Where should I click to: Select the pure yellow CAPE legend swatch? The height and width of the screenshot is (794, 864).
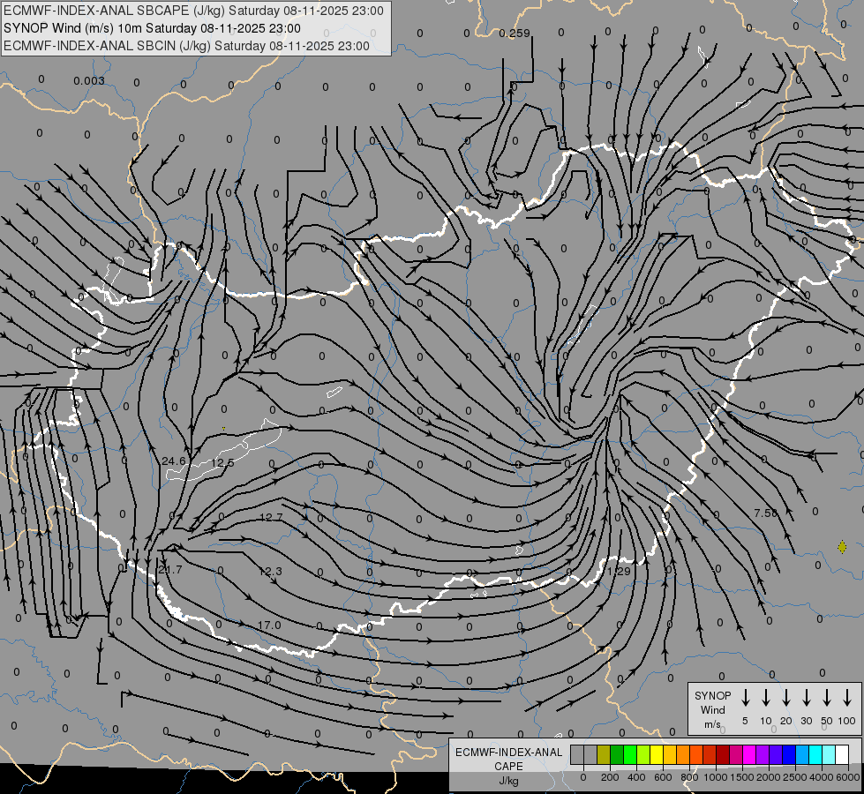click(657, 754)
